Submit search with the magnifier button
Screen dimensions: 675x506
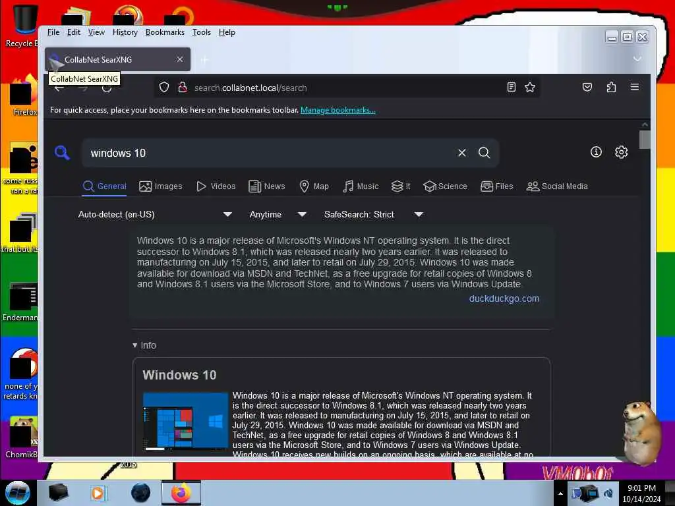(x=484, y=153)
